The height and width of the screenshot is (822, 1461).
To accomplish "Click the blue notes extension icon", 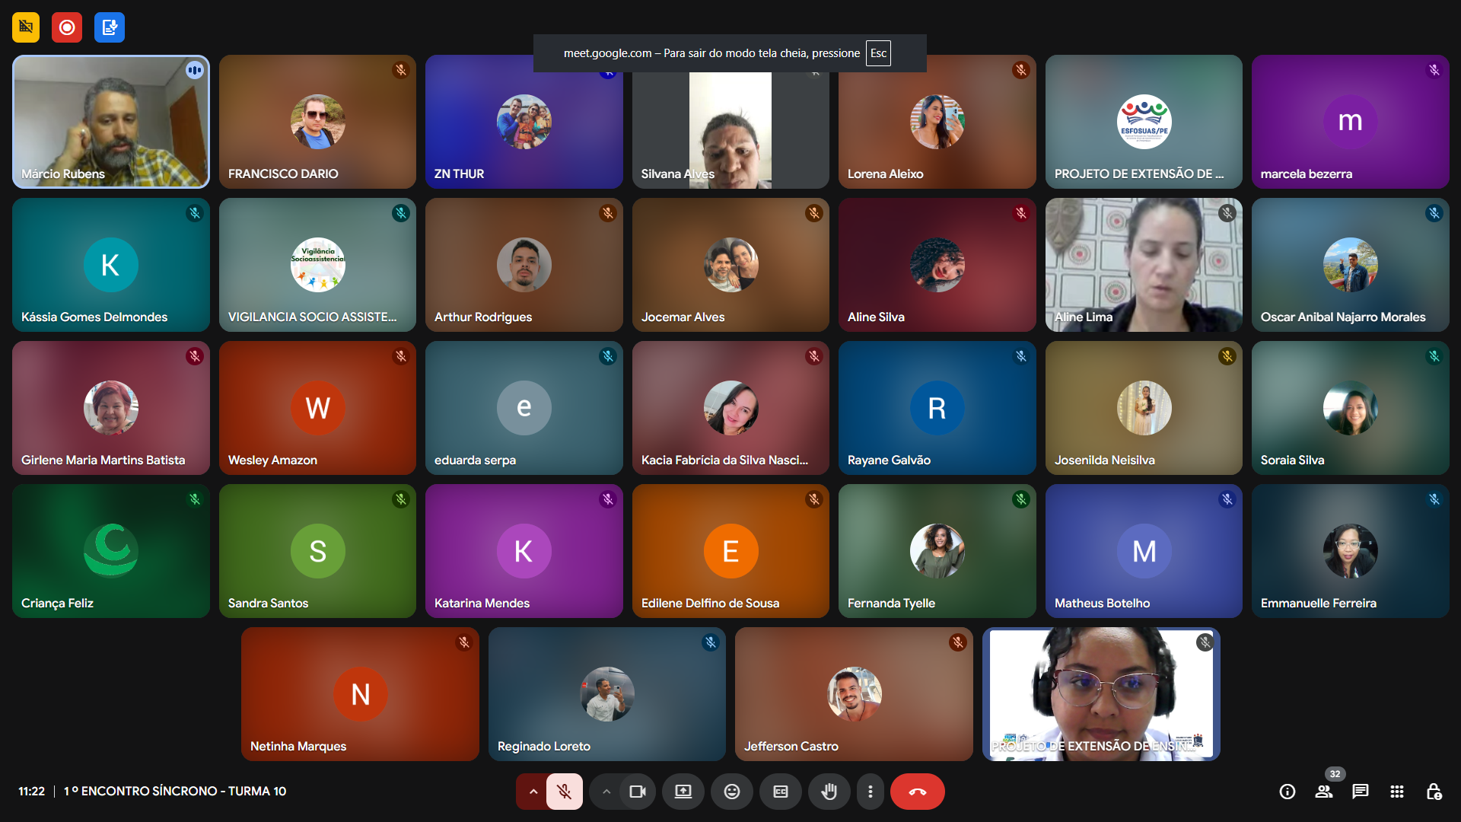I will 110,27.
